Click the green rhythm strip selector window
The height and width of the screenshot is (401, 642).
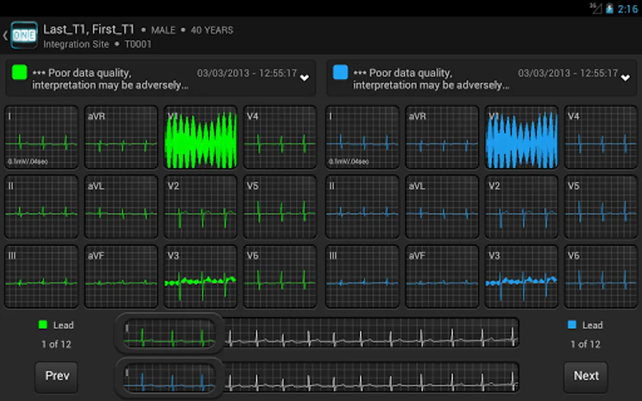tap(169, 334)
